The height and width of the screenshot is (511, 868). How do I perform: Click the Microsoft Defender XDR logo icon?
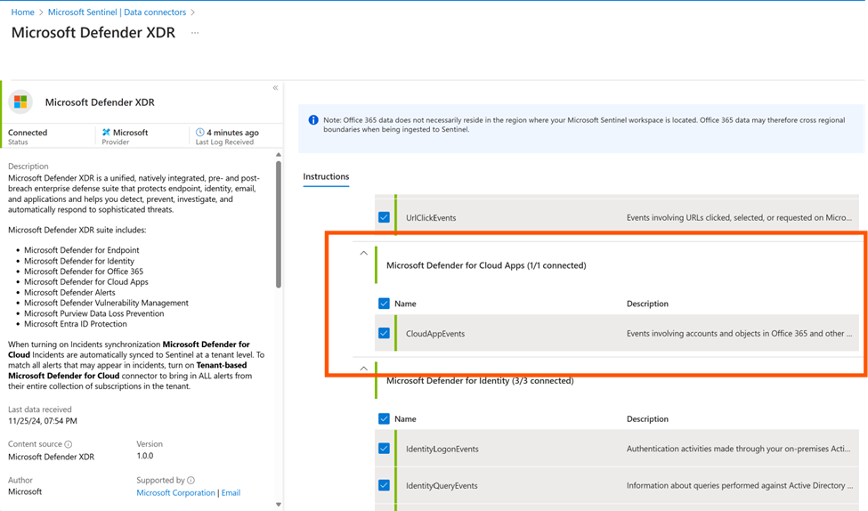[20, 101]
